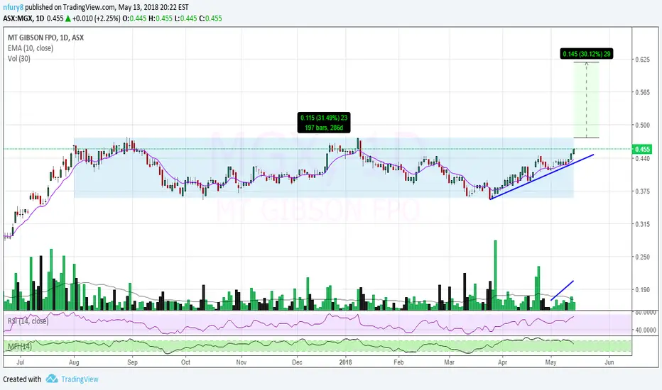Click the 0.625 price axis label

[x=643, y=60]
